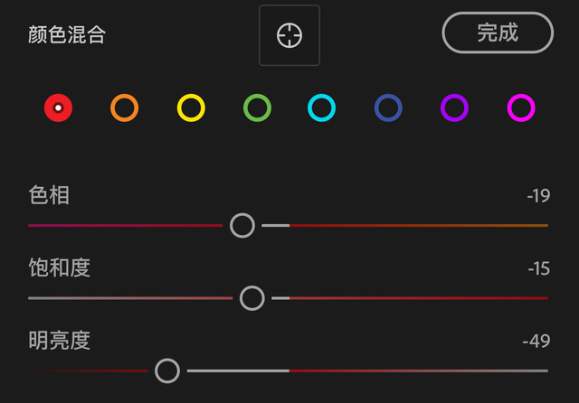The image size is (579, 403).
Task: Select the magenta color channel circle
Action: click(x=521, y=108)
